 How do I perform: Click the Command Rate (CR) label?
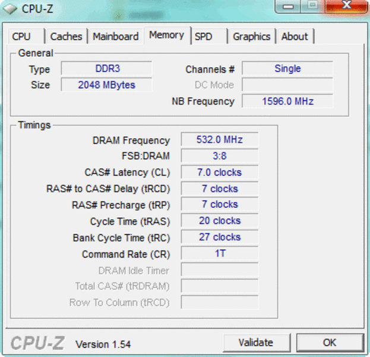(126, 255)
